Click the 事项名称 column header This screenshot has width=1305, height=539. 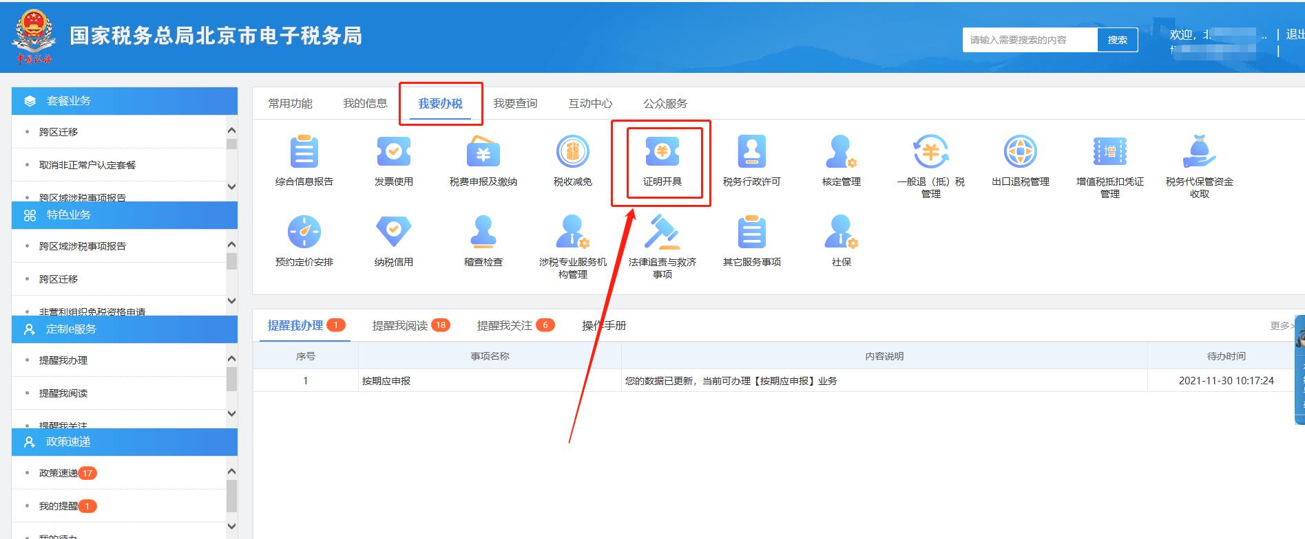click(x=490, y=356)
